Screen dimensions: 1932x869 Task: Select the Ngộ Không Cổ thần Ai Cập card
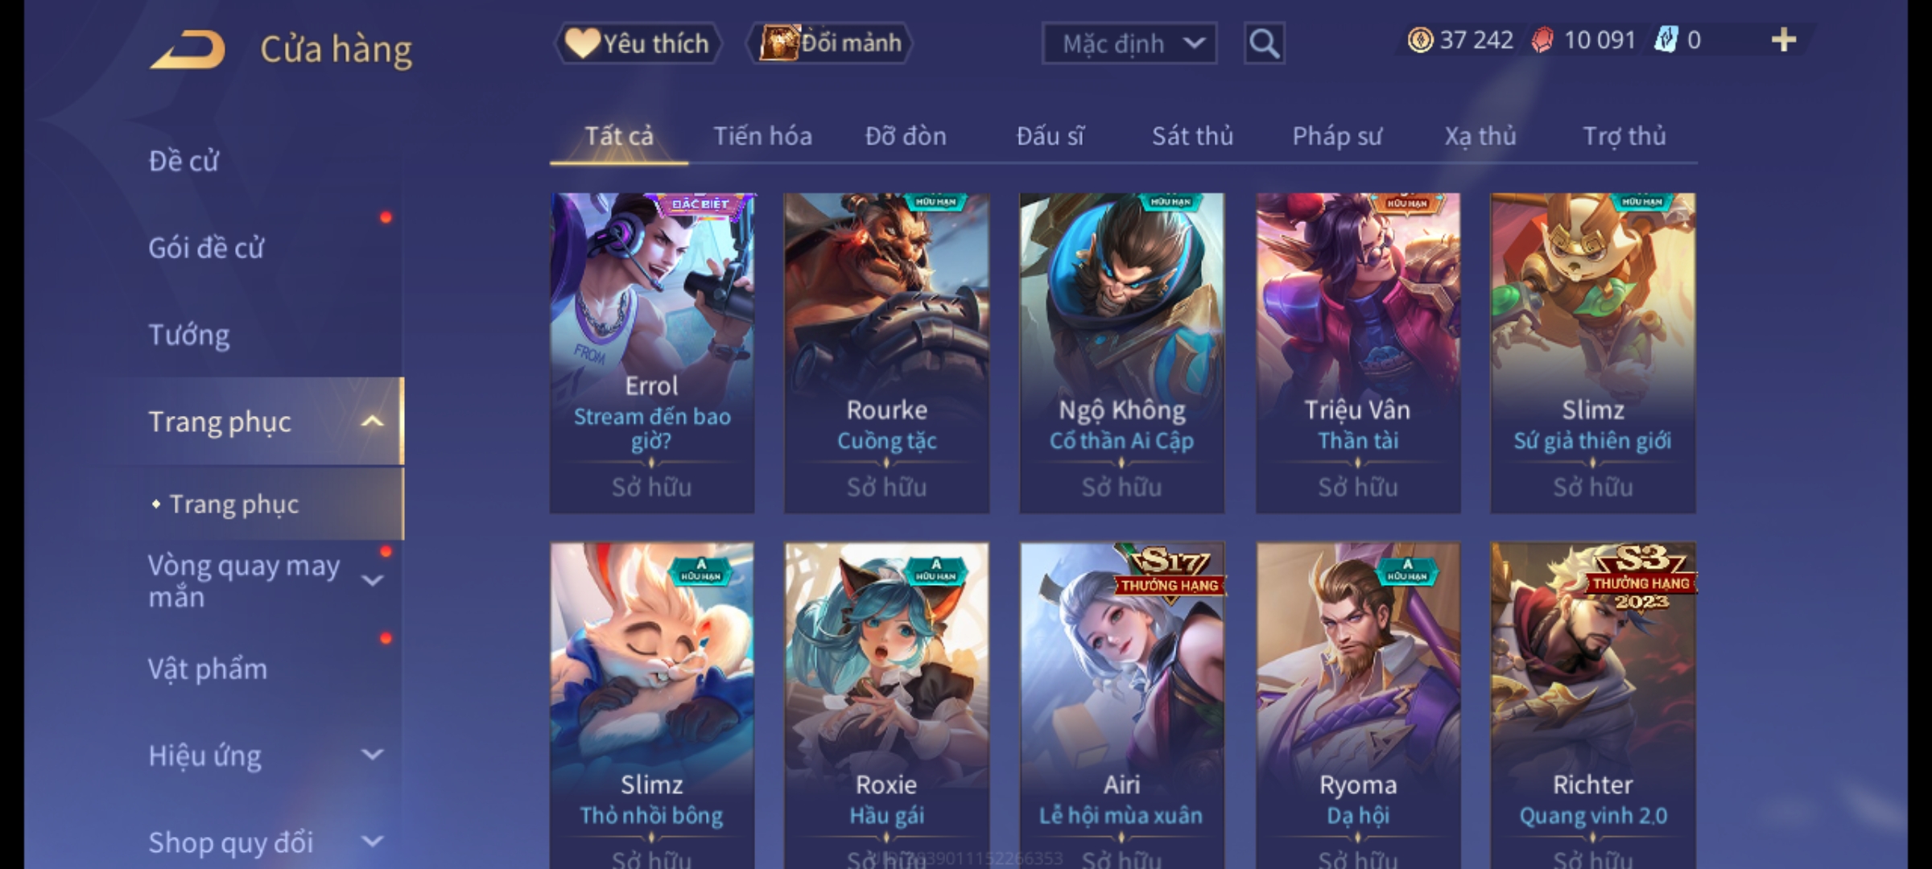[1122, 352]
